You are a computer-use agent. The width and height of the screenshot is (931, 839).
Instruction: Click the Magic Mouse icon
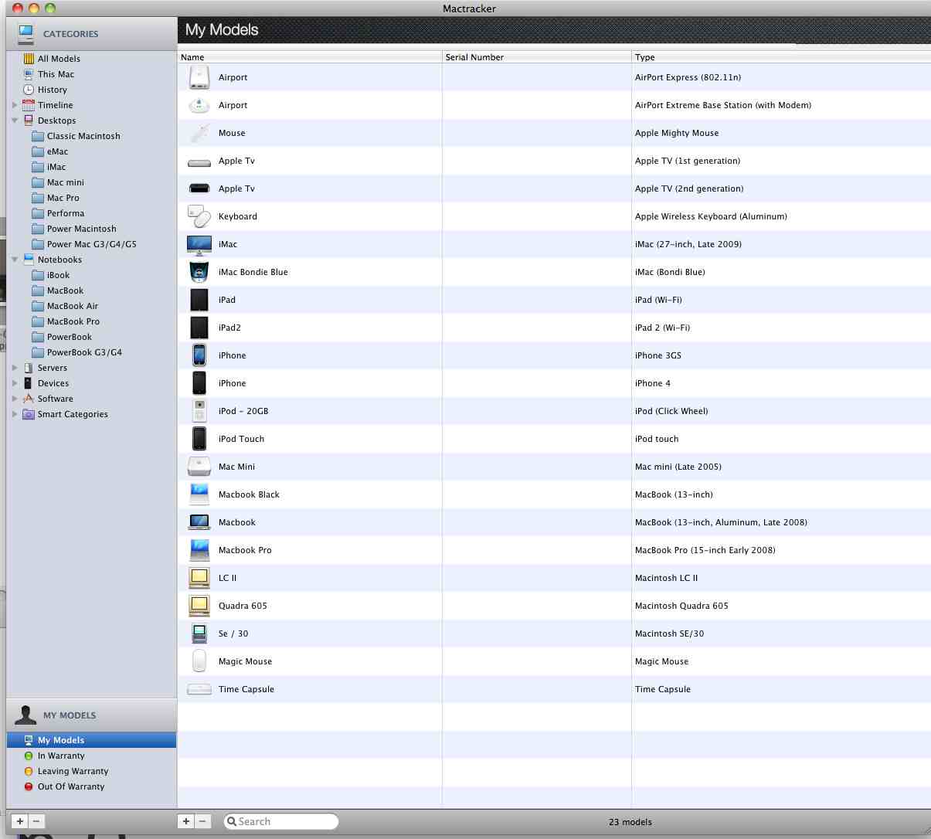click(199, 661)
